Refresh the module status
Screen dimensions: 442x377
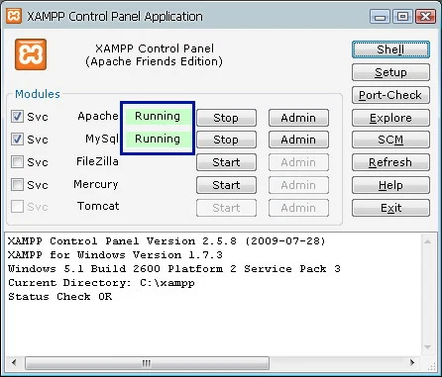tap(390, 162)
